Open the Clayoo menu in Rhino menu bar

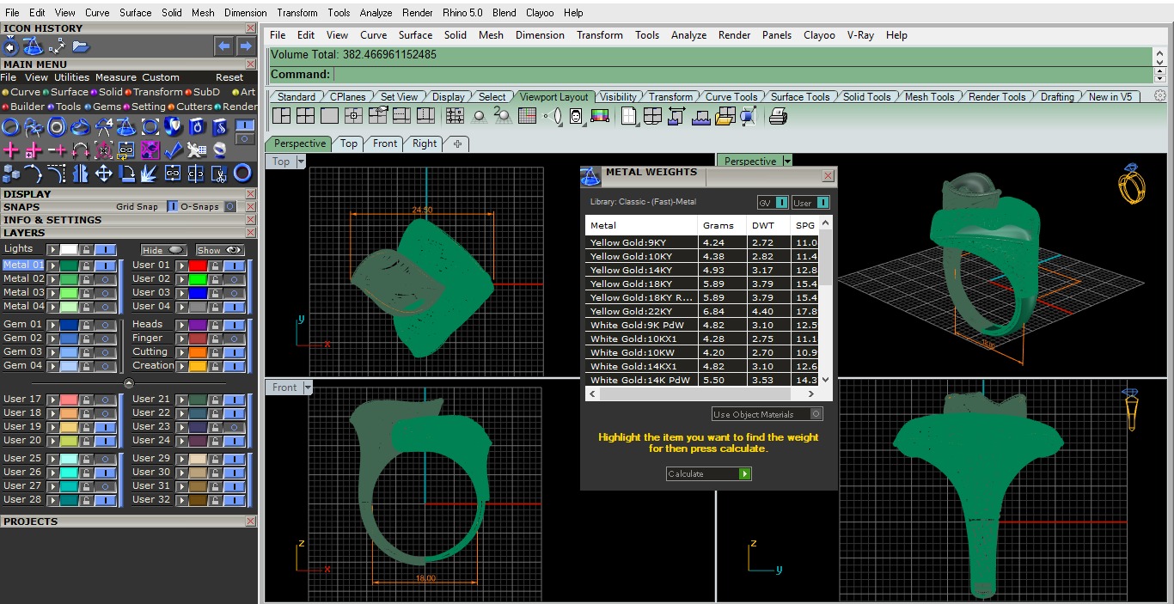(819, 35)
